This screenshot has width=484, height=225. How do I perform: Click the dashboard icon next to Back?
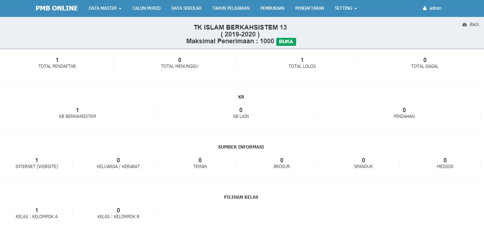pos(465,25)
